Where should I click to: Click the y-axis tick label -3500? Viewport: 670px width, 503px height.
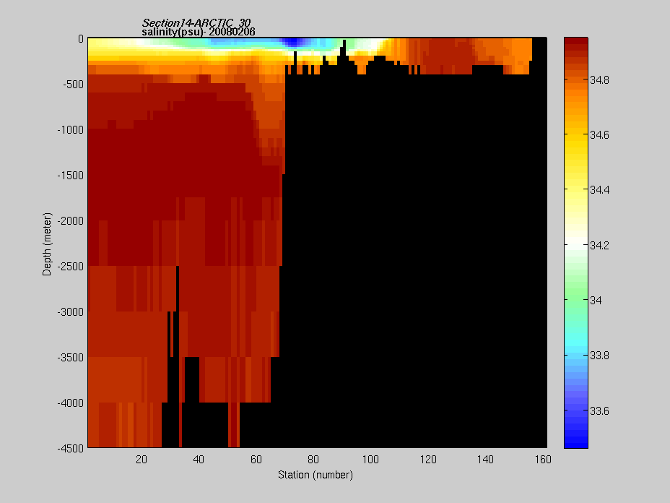pos(71,358)
